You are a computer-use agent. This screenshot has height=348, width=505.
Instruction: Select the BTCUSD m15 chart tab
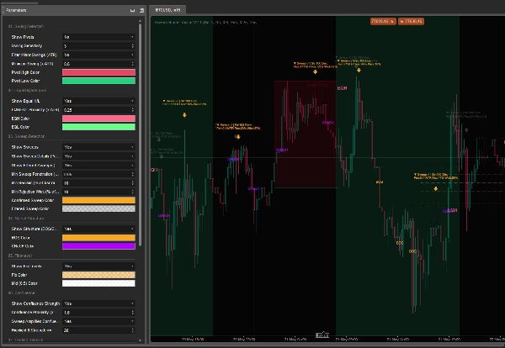167,10
